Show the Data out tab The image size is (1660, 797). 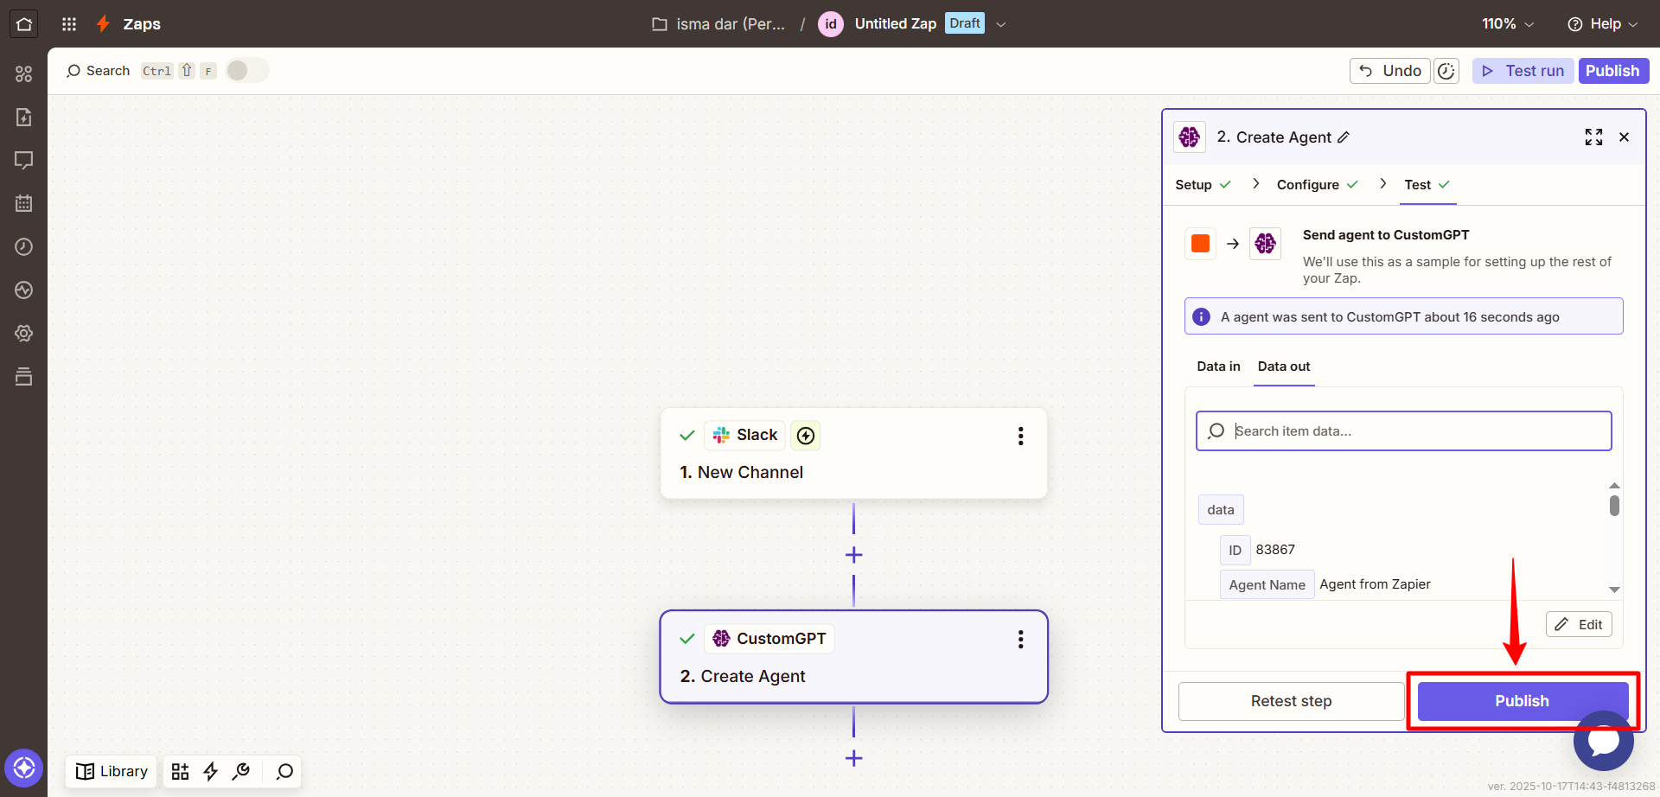click(x=1284, y=367)
